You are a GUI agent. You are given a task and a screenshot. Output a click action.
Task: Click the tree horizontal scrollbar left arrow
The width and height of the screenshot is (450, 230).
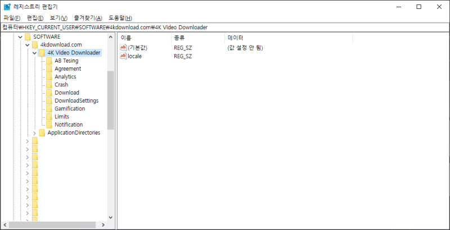[4, 225]
